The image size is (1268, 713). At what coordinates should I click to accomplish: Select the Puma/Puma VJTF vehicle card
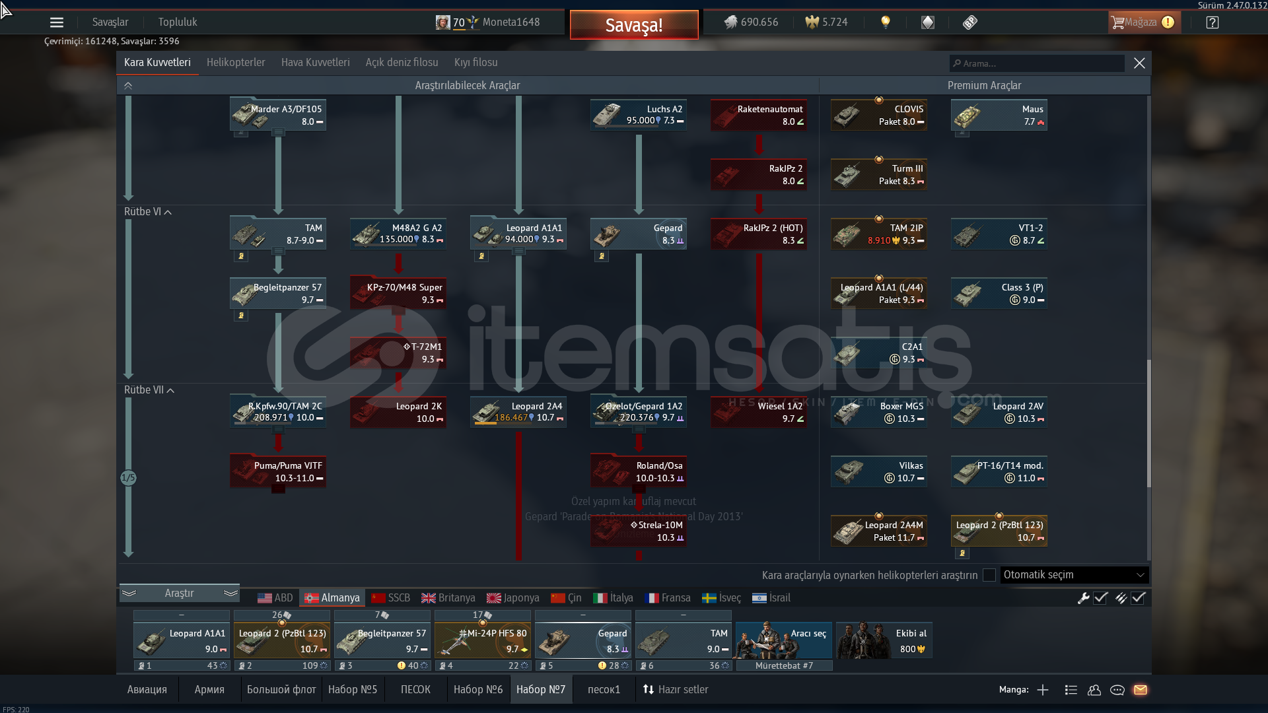(277, 471)
